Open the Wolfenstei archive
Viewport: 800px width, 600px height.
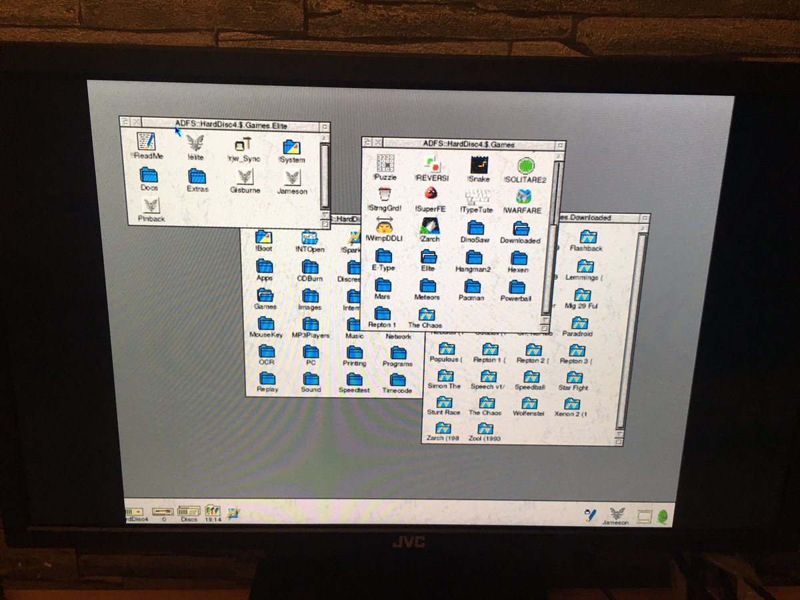click(x=529, y=403)
